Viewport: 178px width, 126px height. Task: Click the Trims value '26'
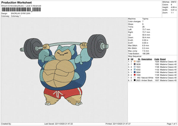click(143, 27)
